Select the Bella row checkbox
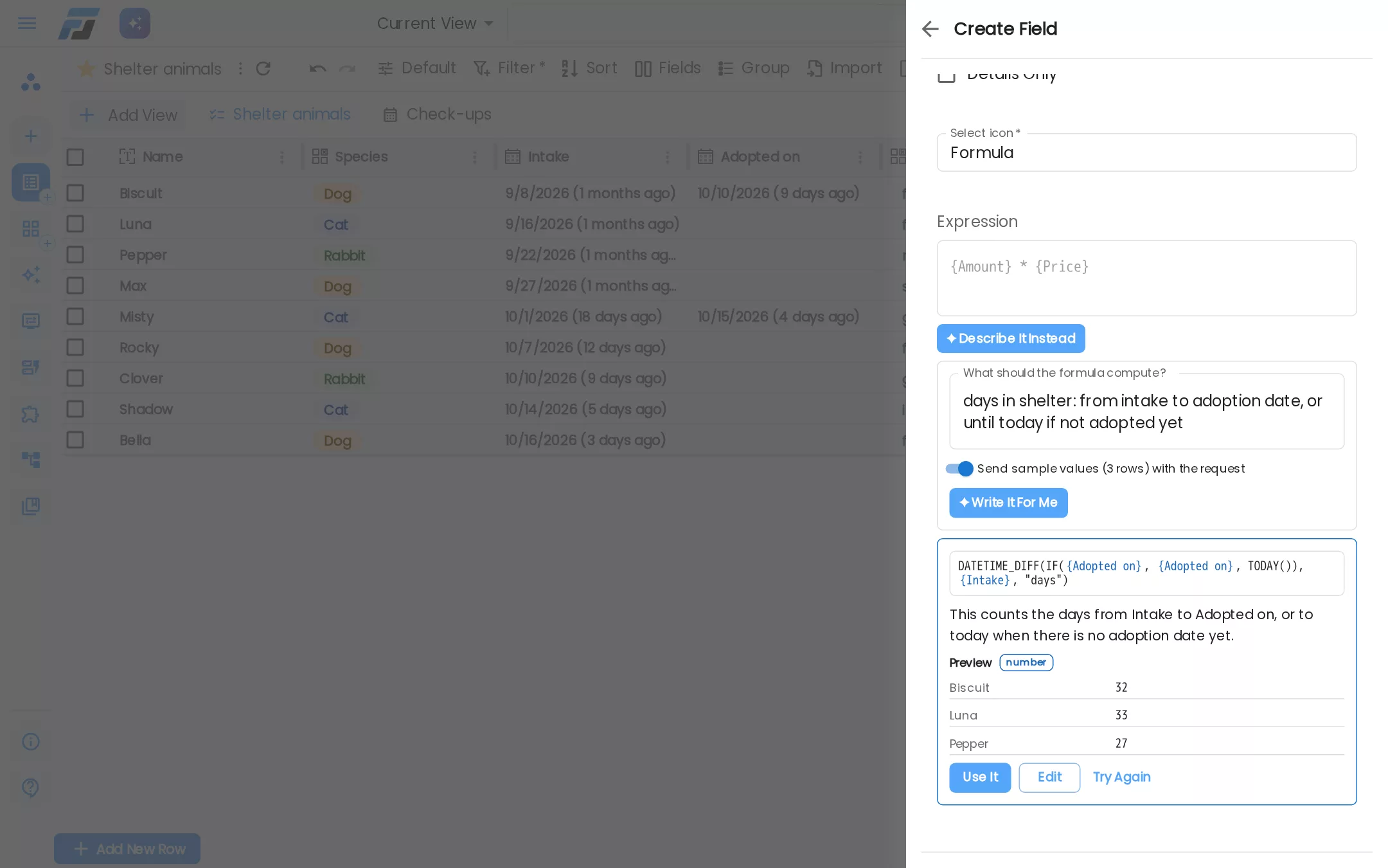 coord(75,440)
